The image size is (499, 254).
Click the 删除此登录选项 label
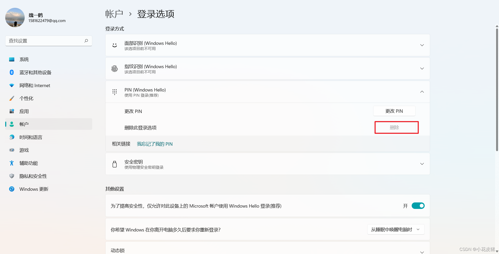click(x=140, y=128)
